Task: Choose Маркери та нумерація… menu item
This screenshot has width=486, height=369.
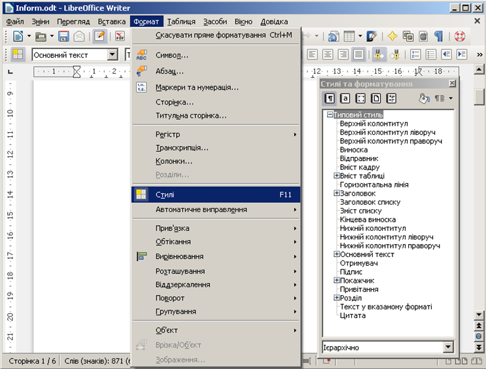Action: 216,87
